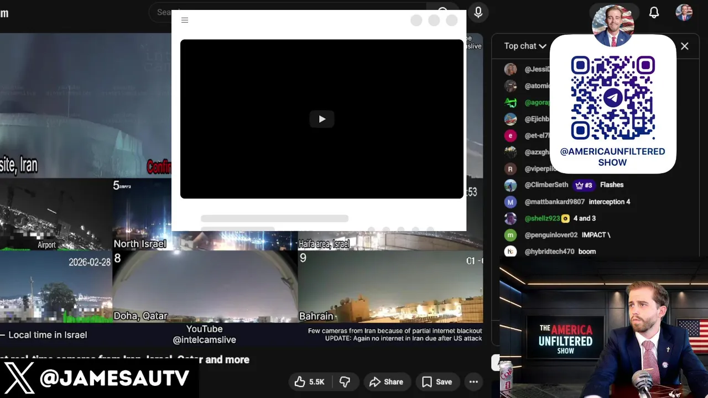Open the notifications bell
Viewport: 708px width, 398px height.
654,12
